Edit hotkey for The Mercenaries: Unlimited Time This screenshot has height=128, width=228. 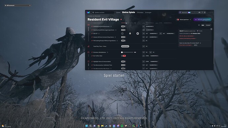(144, 65)
